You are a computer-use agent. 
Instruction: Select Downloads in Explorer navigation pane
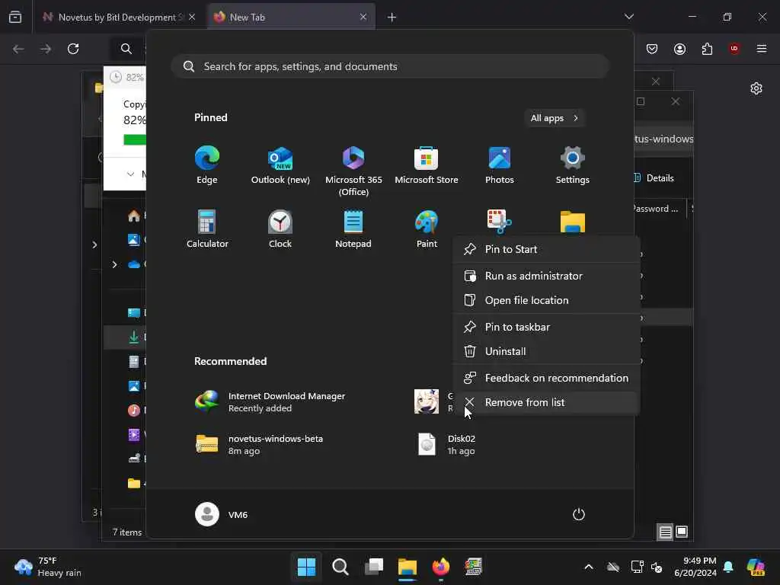pyautogui.click(x=134, y=337)
